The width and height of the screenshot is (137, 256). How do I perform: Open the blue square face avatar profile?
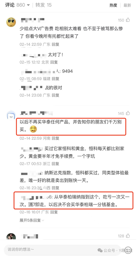pos(11,115)
